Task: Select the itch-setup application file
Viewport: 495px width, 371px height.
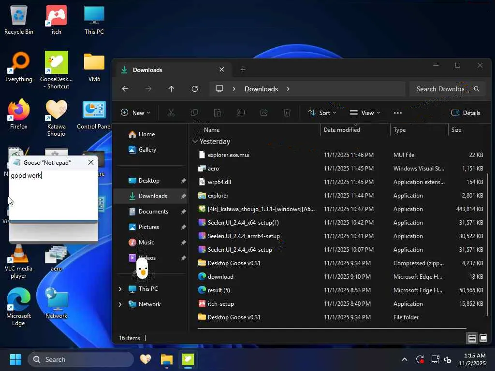Action: (x=220, y=304)
